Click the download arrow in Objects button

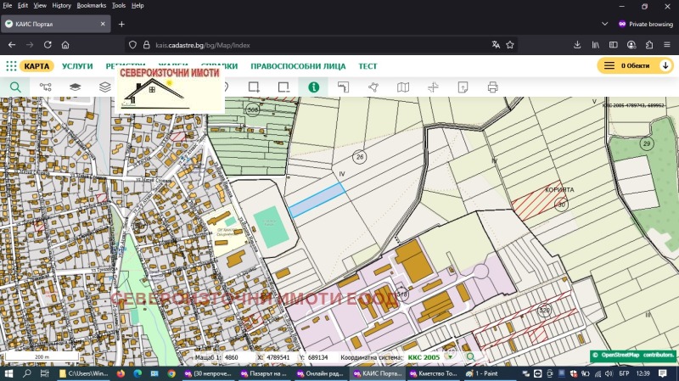point(665,65)
